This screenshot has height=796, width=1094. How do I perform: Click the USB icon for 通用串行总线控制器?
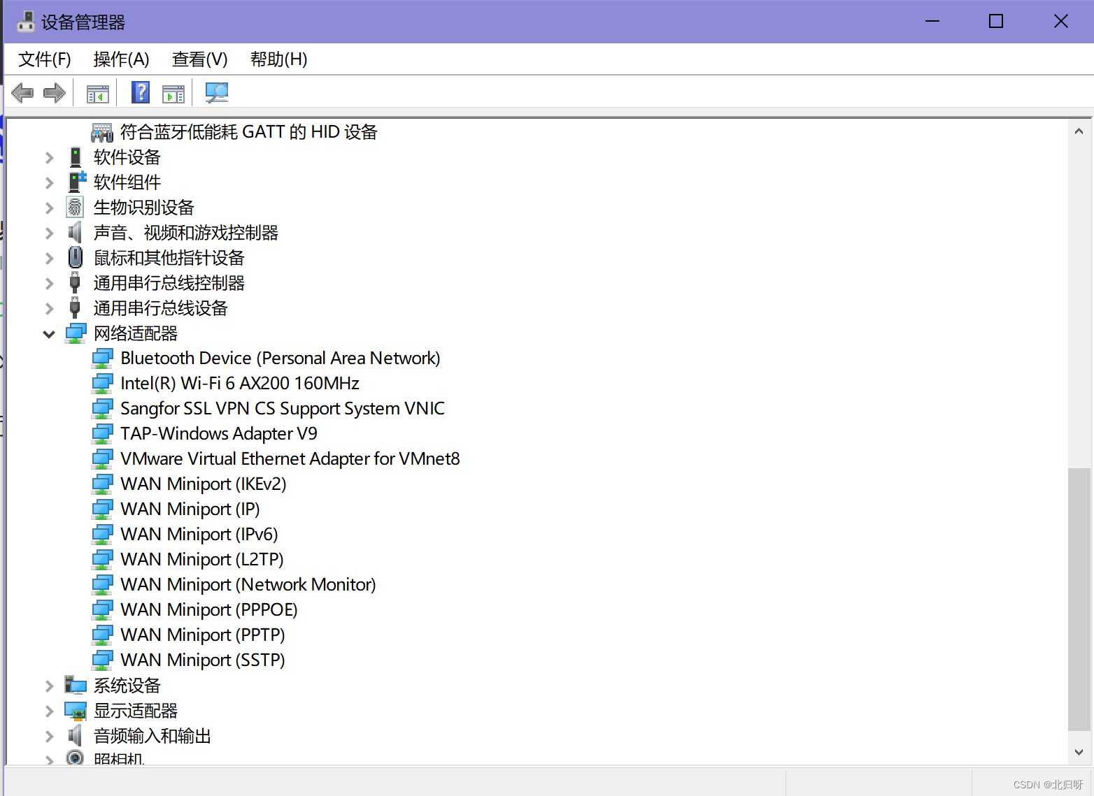75,283
